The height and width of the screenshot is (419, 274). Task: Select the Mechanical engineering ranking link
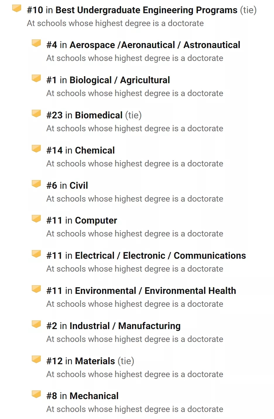[94, 396]
